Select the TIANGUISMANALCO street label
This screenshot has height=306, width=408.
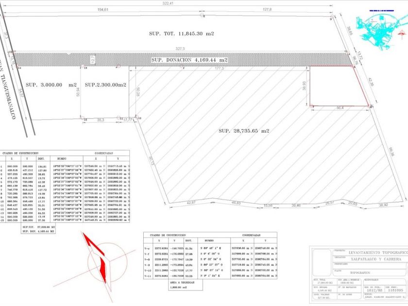[8, 97]
